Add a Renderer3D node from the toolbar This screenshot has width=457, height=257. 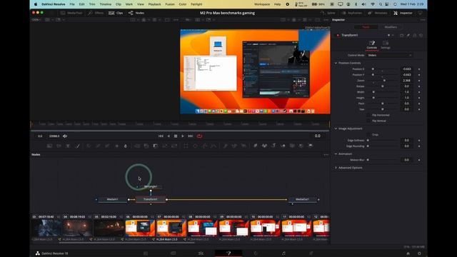click(311, 146)
